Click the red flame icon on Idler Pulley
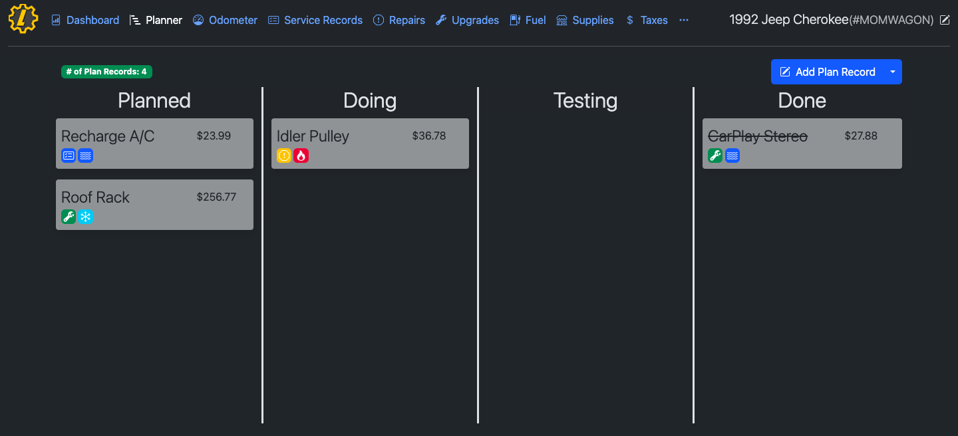 [x=301, y=156]
